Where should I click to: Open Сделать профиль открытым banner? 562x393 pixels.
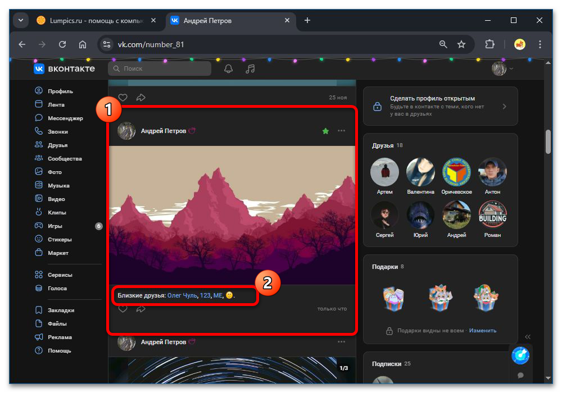pos(441,106)
